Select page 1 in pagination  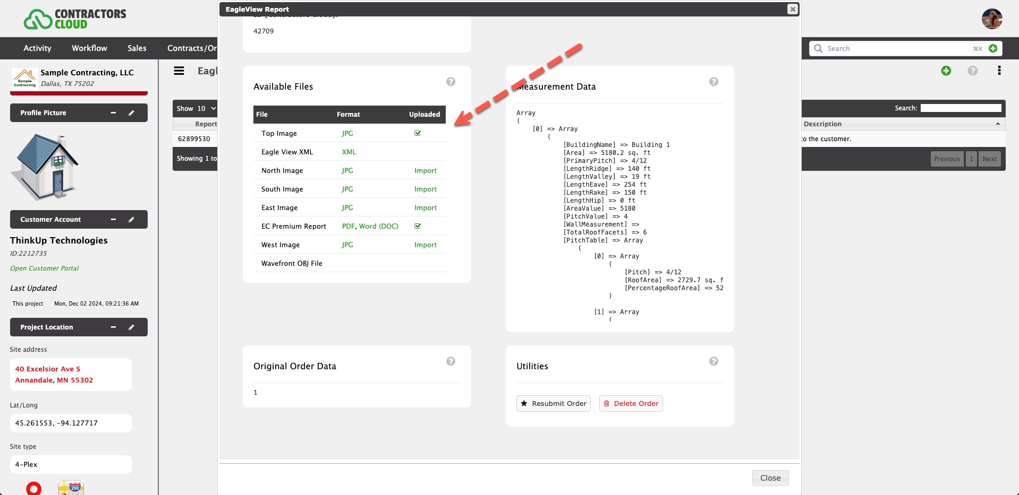(971, 159)
